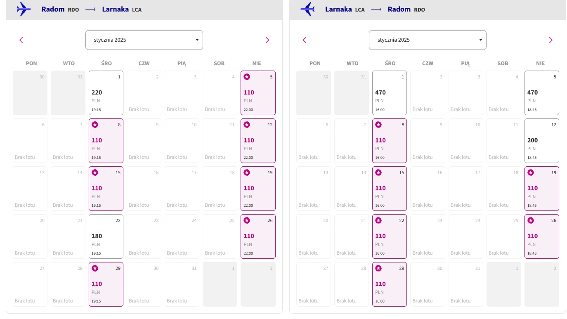Click star badge on outbound January 5

pyautogui.click(x=247, y=77)
